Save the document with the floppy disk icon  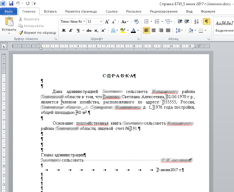tap(11, 3)
